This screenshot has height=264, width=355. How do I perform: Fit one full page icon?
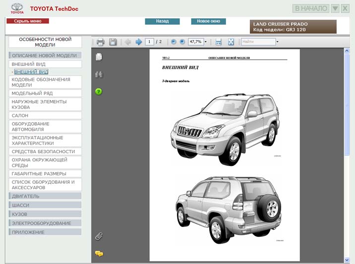231,42
